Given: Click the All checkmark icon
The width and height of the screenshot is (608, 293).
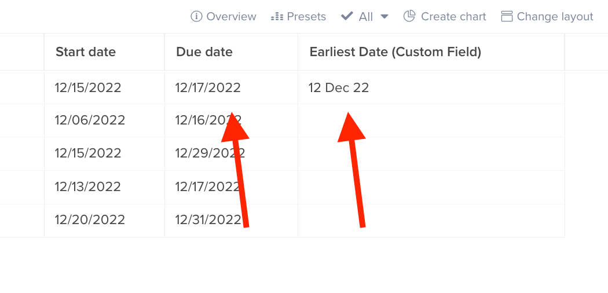Looking at the screenshot, I should tap(347, 16).
